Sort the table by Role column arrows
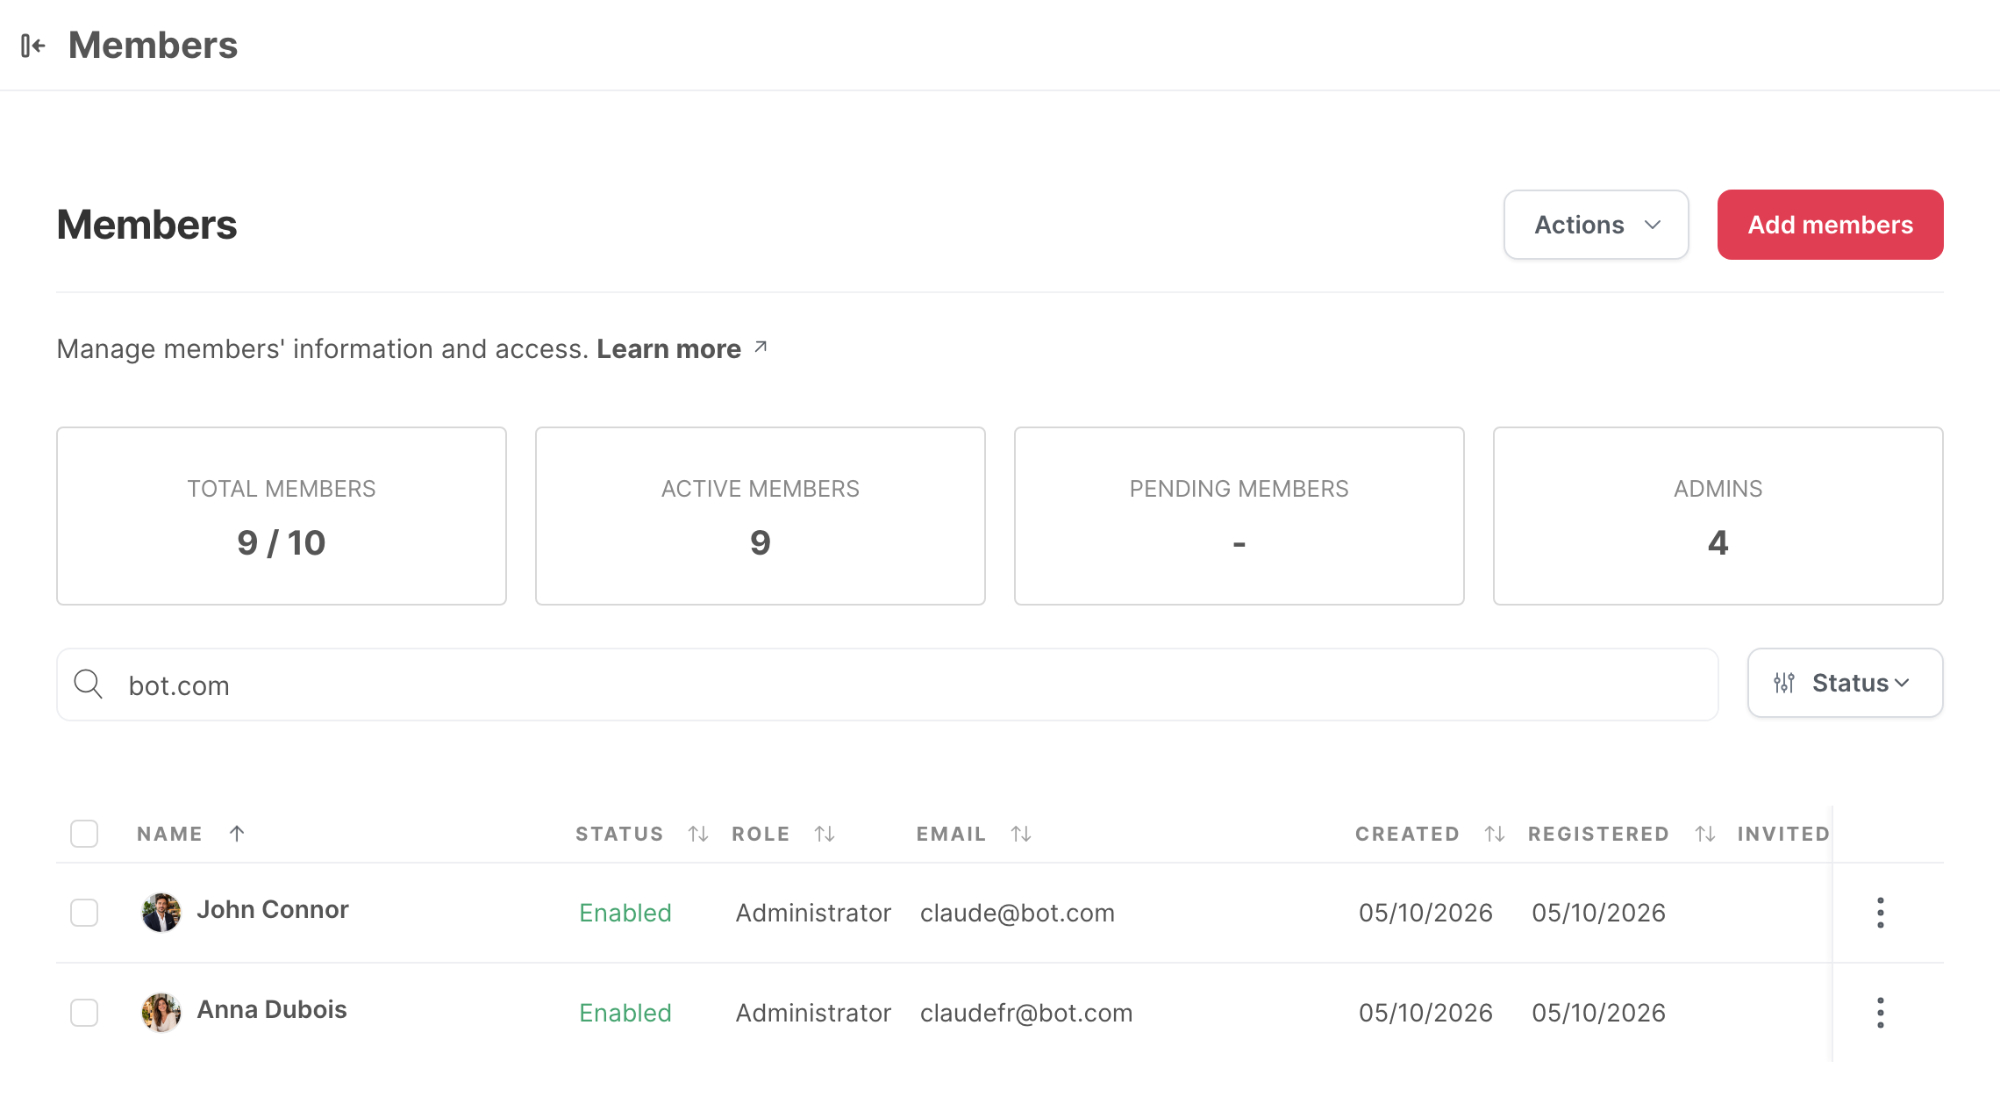Image resolution: width=2000 pixels, height=1104 pixels. click(825, 833)
